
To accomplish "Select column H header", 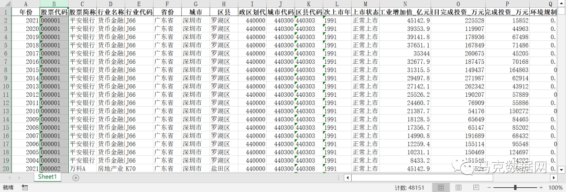I will [224, 4].
